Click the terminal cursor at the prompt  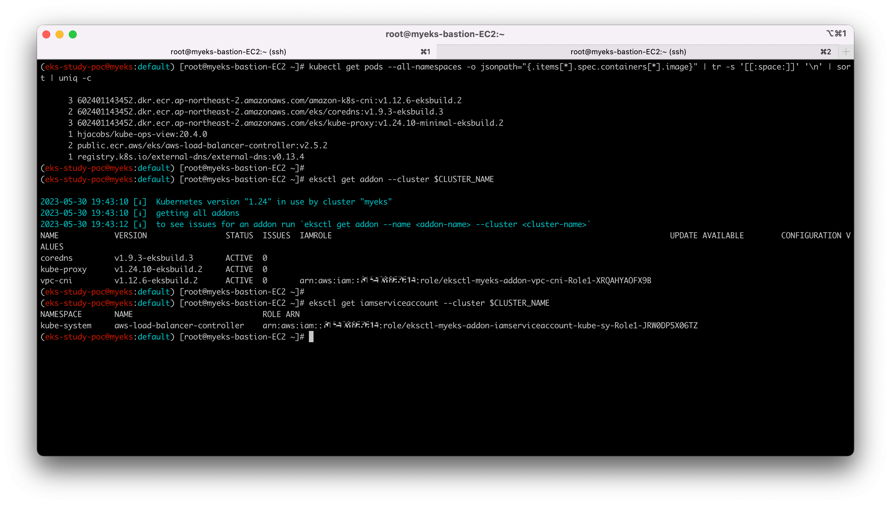coord(311,337)
